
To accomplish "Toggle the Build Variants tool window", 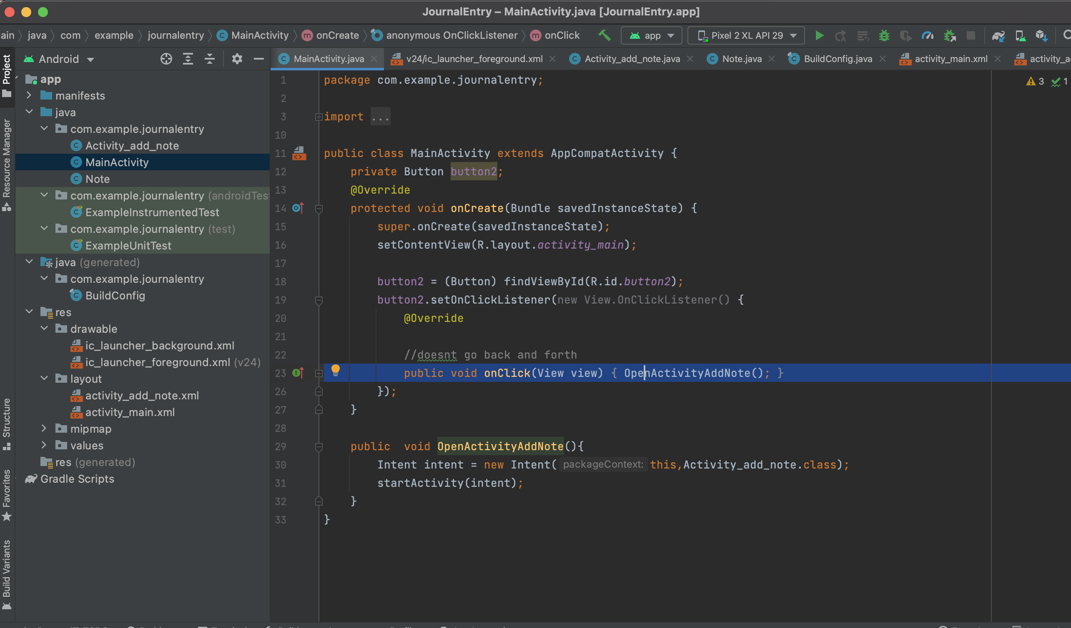I will (6, 573).
